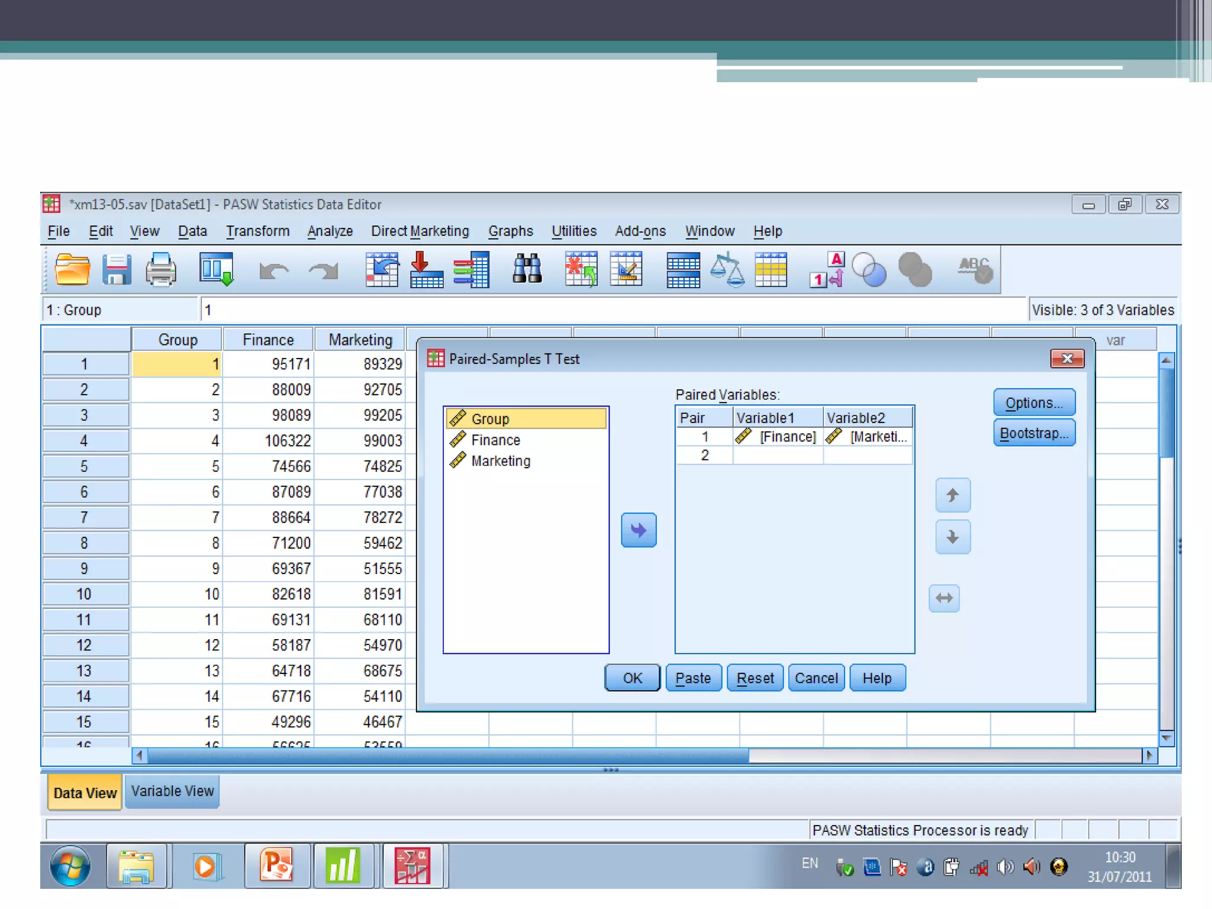Open the Edit menu
The width and height of the screenshot is (1212, 909).
101,231
